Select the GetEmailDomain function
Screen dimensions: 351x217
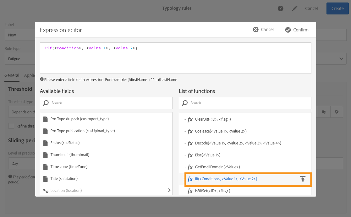[x=217, y=167]
